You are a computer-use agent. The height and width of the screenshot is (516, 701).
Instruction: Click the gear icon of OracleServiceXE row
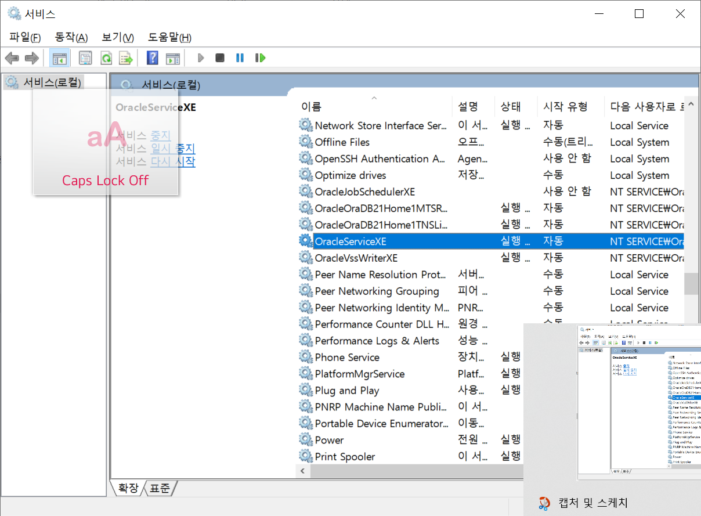306,241
